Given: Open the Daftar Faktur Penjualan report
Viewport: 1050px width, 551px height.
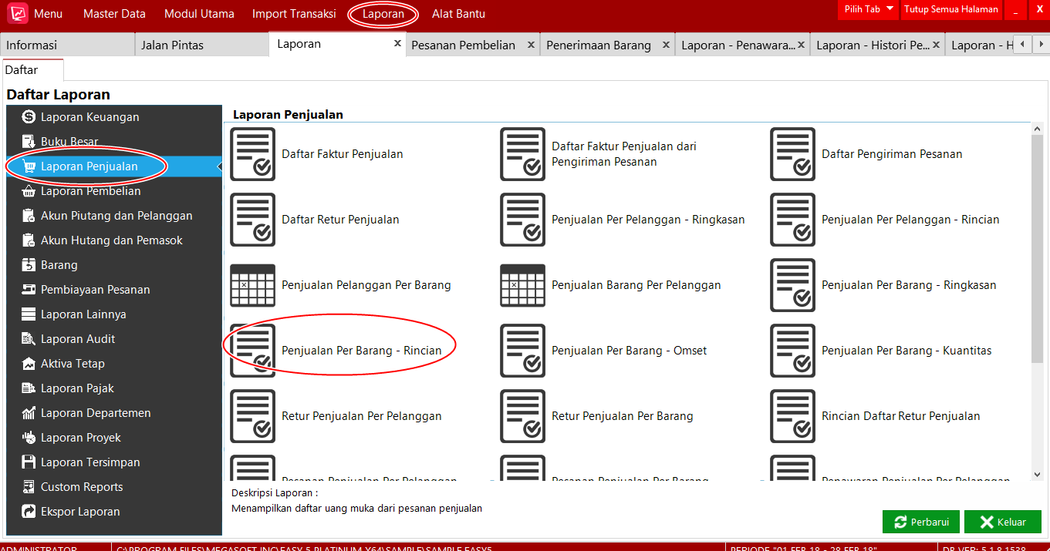Looking at the screenshot, I should pyautogui.click(x=342, y=153).
